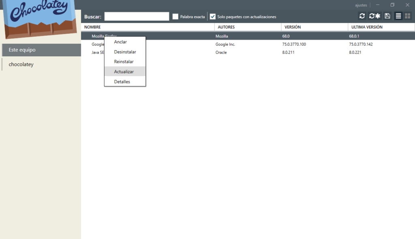Viewport: 415px width, 239px height.
Task: Click version 8.0.211 cell
Action: tap(288, 52)
